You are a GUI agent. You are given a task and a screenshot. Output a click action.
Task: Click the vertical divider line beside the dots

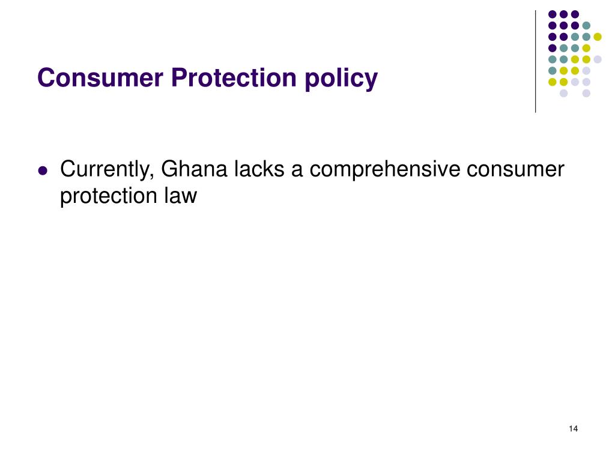click(535, 62)
